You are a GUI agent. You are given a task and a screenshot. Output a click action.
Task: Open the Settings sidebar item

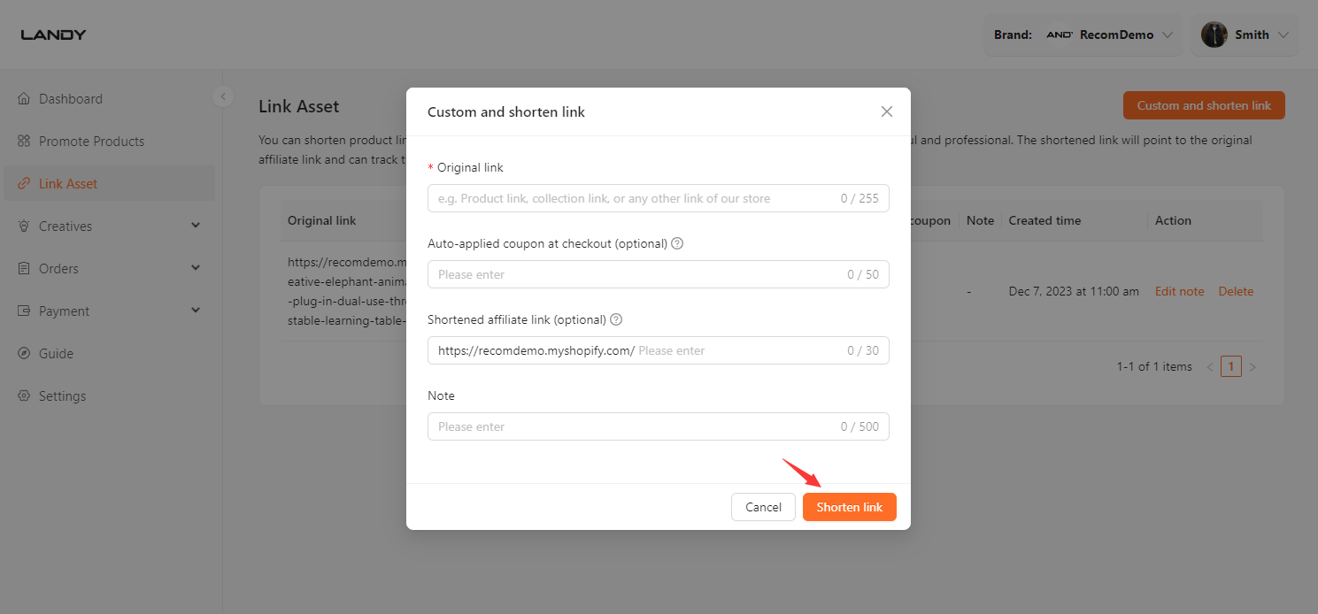(x=62, y=395)
